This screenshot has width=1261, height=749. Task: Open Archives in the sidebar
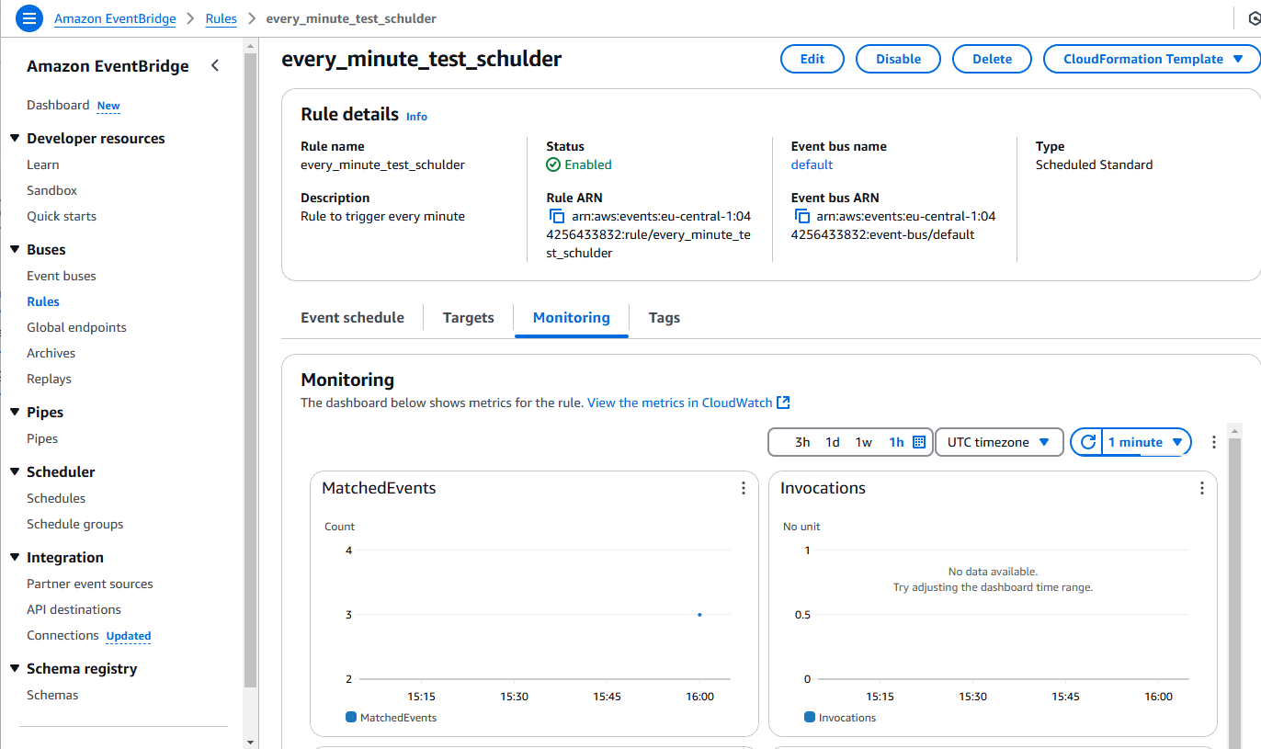(51, 353)
